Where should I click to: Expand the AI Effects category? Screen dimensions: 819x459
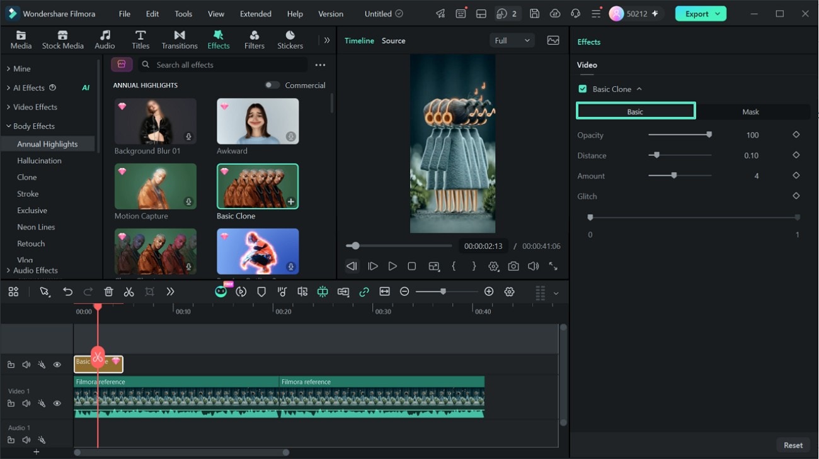pos(8,88)
